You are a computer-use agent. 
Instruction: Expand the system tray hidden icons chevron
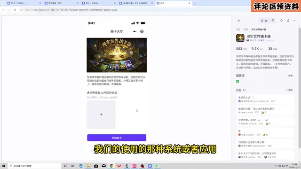pos(276,166)
